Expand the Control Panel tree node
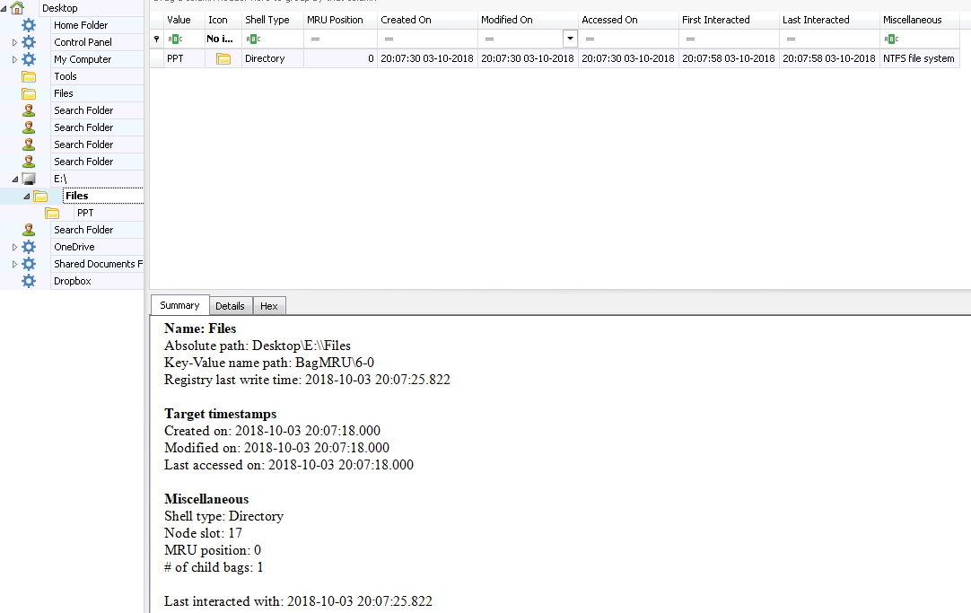The image size is (971, 613). 14,42
